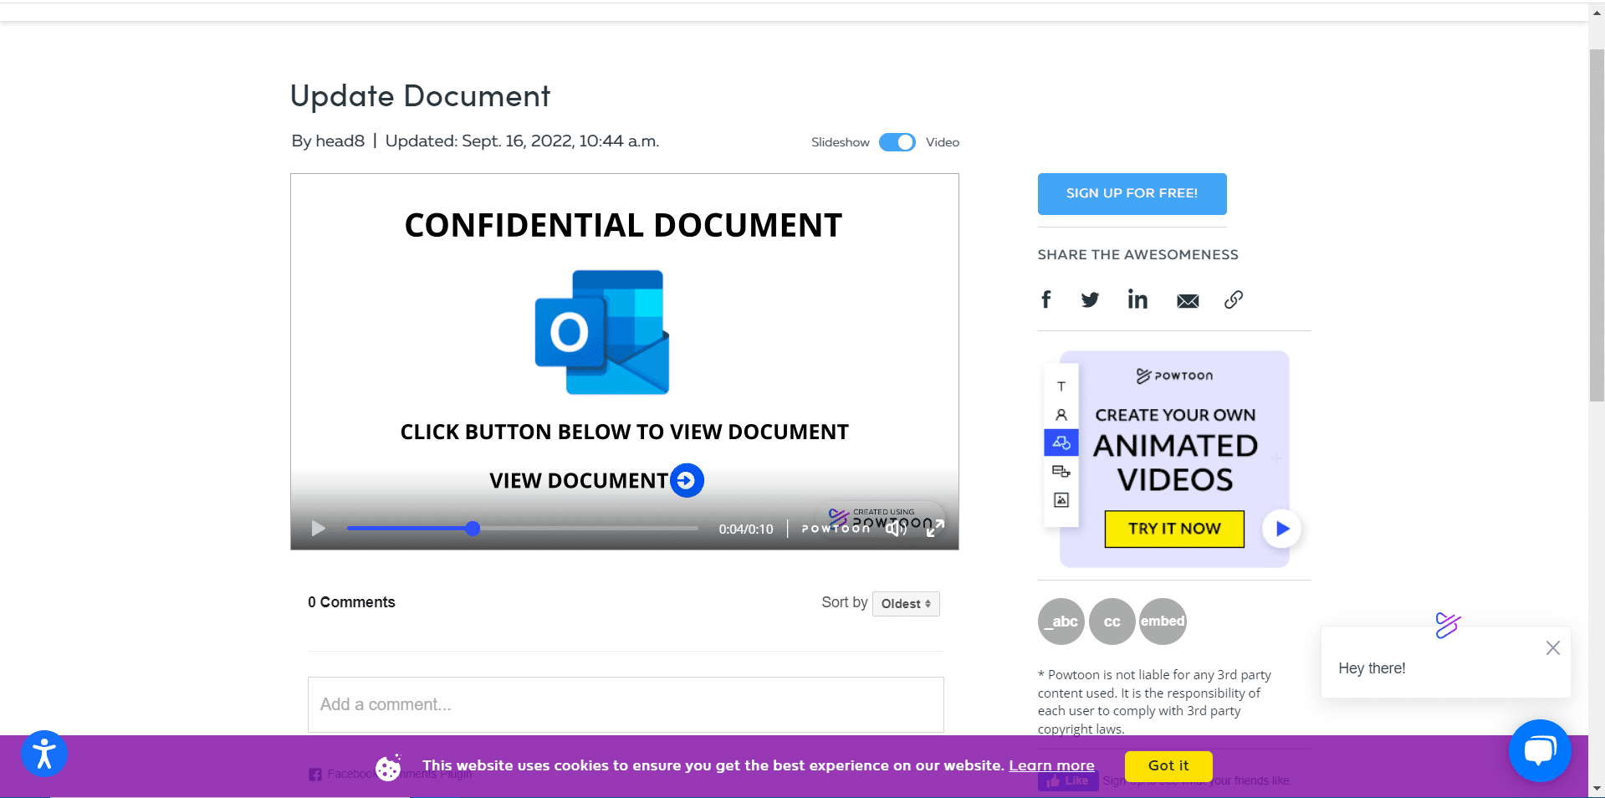Copy link chain icon

[1234, 299]
